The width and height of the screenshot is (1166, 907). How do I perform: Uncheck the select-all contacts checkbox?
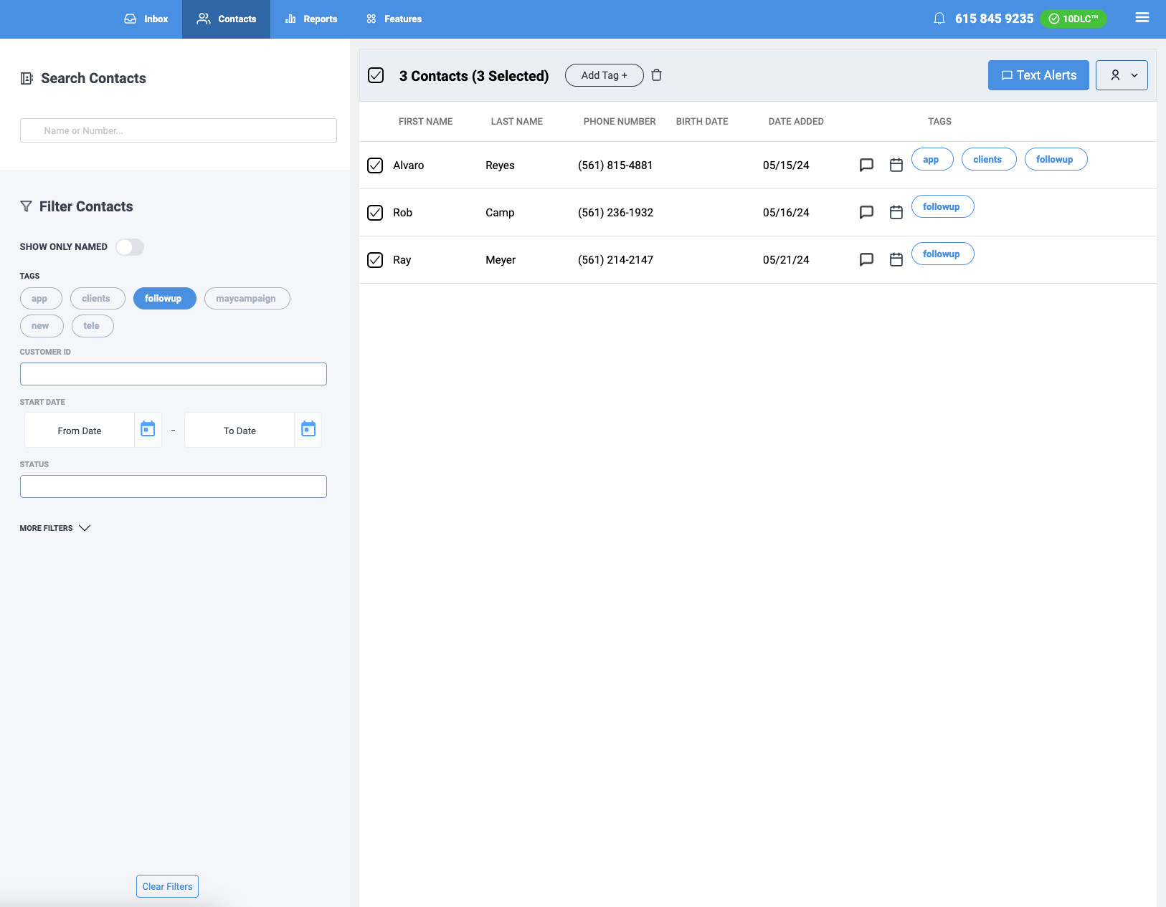376,75
